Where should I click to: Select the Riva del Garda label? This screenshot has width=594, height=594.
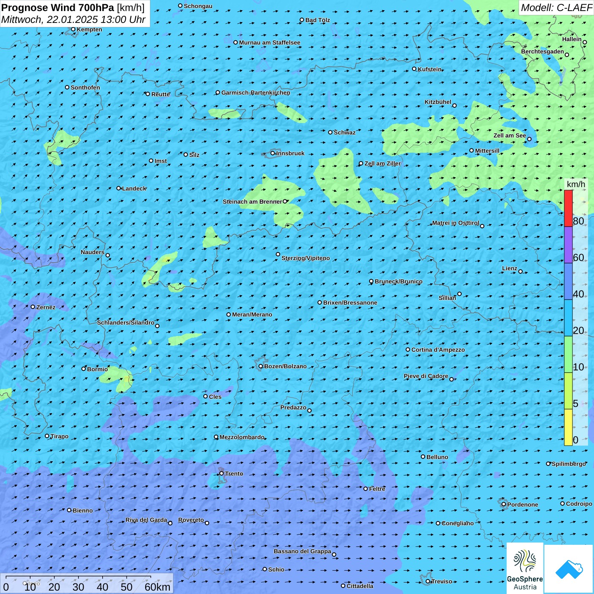click(146, 520)
